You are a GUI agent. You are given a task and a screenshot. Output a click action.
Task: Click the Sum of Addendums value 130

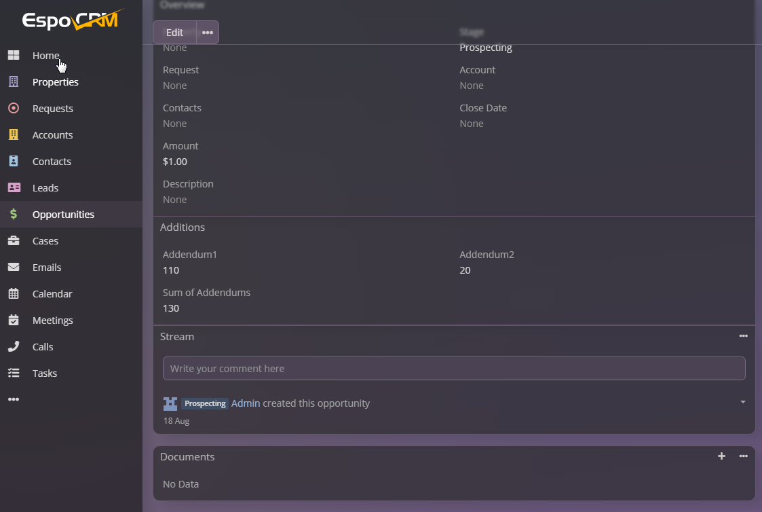coord(171,308)
